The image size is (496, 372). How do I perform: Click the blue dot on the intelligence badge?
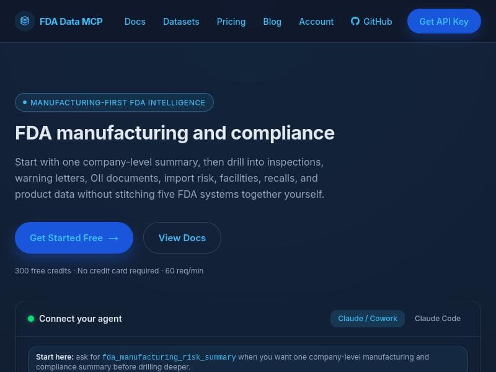click(x=24, y=102)
